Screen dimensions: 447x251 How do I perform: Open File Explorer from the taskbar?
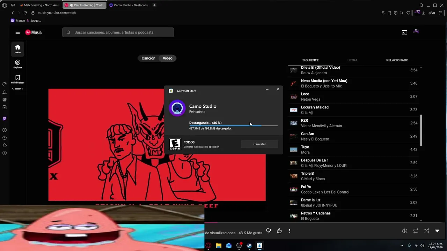pyautogui.click(x=219, y=245)
